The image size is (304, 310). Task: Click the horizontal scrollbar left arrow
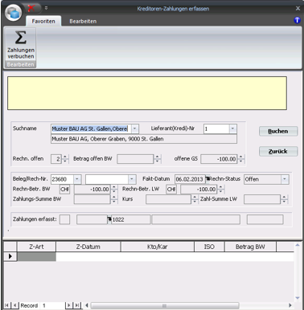click(87, 305)
